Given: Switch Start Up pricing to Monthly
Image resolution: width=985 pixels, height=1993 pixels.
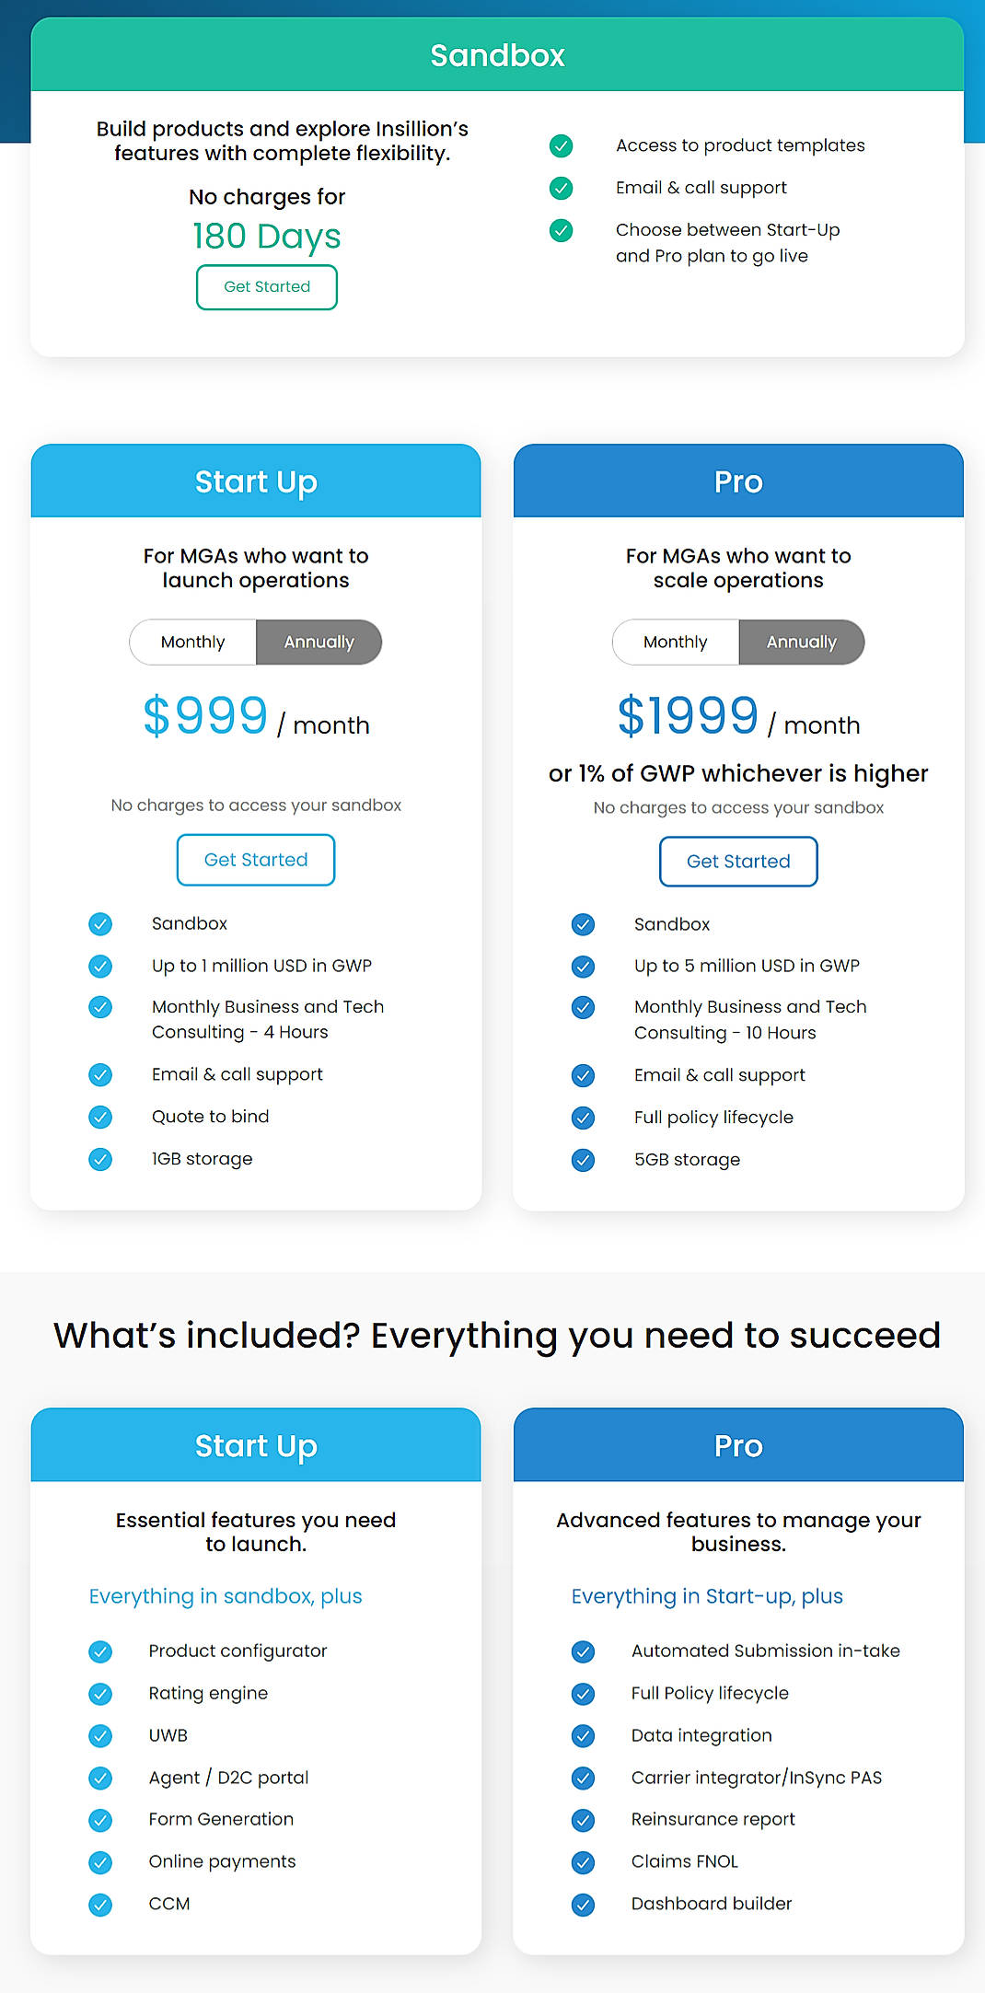Looking at the screenshot, I should 193,642.
